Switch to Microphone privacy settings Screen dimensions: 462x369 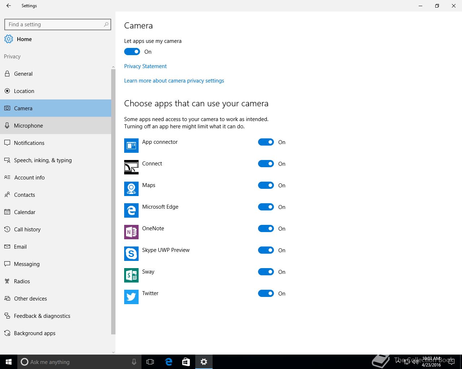click(x=56, y=125)
